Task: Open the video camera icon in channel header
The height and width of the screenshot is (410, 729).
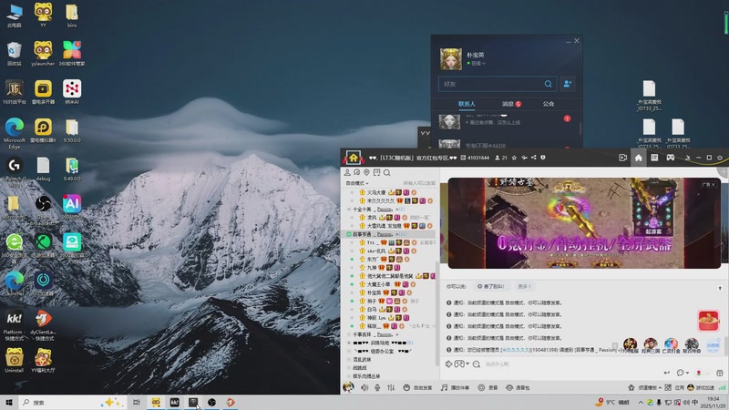Action: point(623,158)
